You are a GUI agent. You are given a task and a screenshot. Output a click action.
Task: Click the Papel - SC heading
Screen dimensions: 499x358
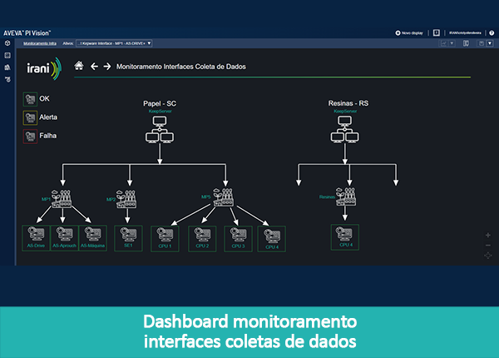pyautogui.click(x=160, y=103)
